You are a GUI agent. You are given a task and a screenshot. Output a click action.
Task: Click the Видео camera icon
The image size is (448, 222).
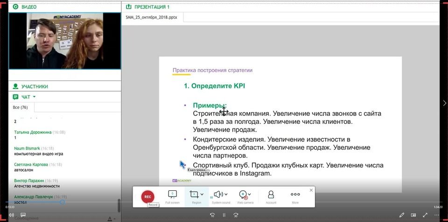[x=15, y=7]
